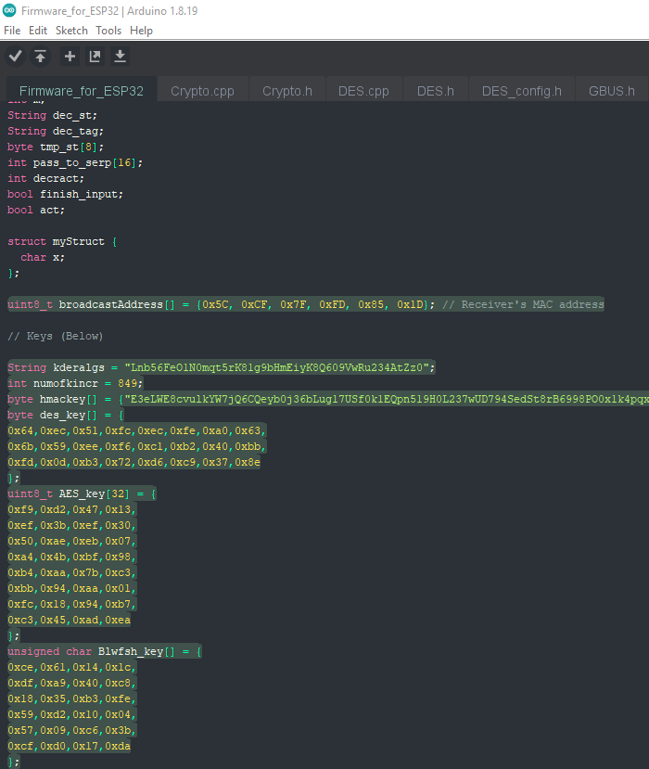Click the line 'byte tmp_st[8];'

[56, 147]
